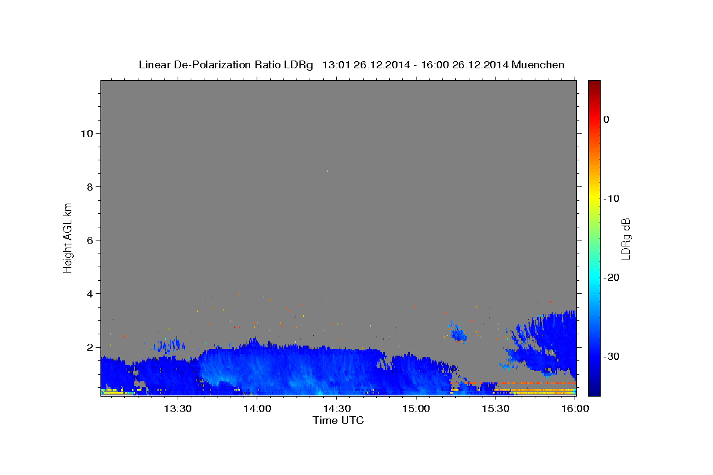Click the colorbar value label -20
Image resolution: width=713 pixels, height=475 pixels.
[611, 277]
